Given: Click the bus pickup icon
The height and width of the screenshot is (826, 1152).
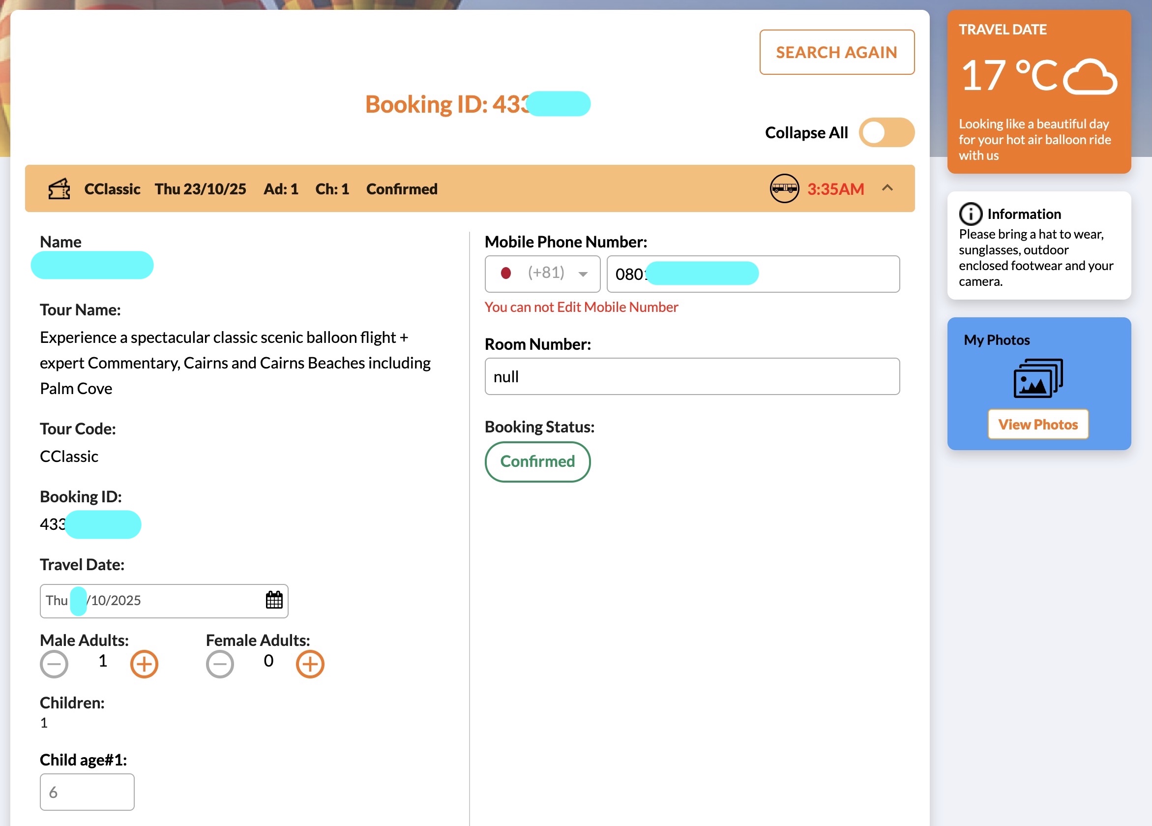Looking at the screenshot, I should point(784,188).
